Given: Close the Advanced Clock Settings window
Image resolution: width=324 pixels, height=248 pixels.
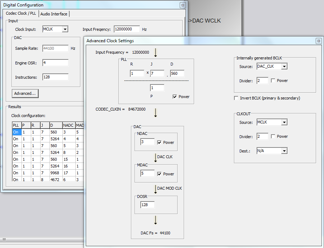Looking at the screenshot, I should [319, 41].
